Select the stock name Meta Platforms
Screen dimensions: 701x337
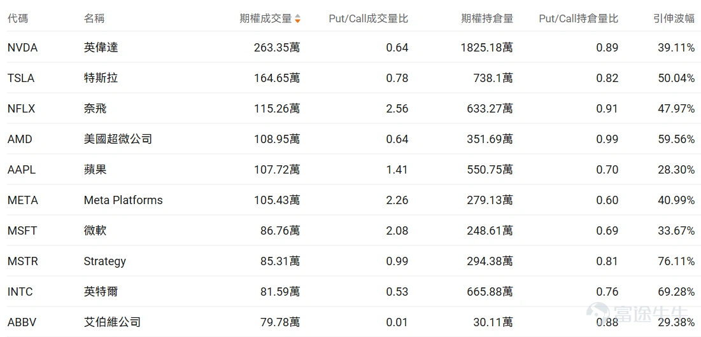[x=124, y=200]
